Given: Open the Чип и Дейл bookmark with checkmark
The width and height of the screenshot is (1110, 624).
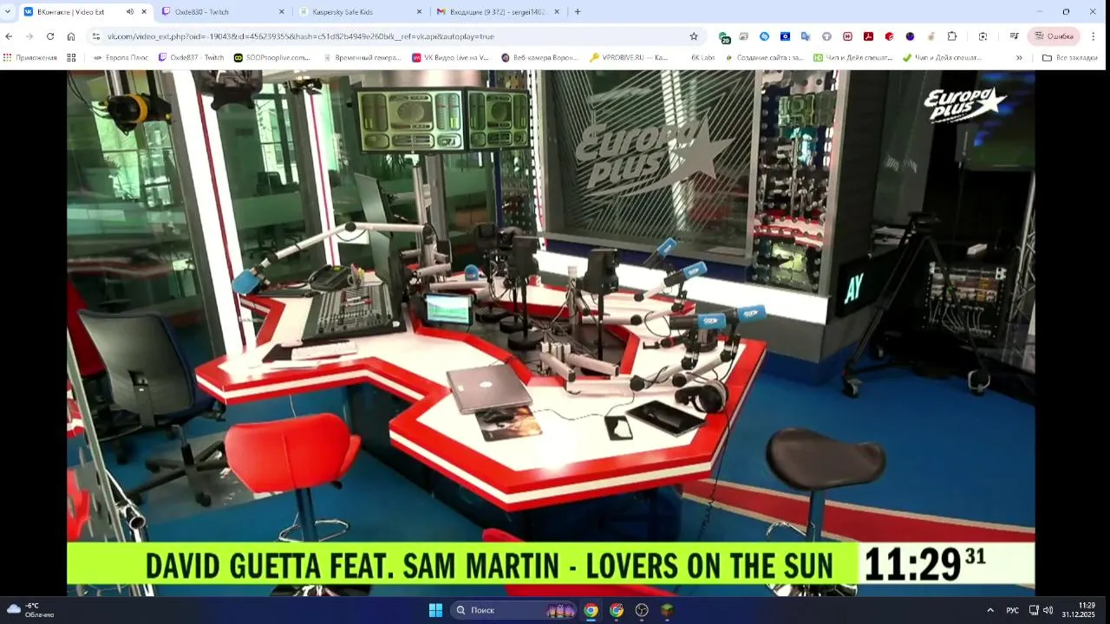Looking at the screenshot, I should pos(943,58).
